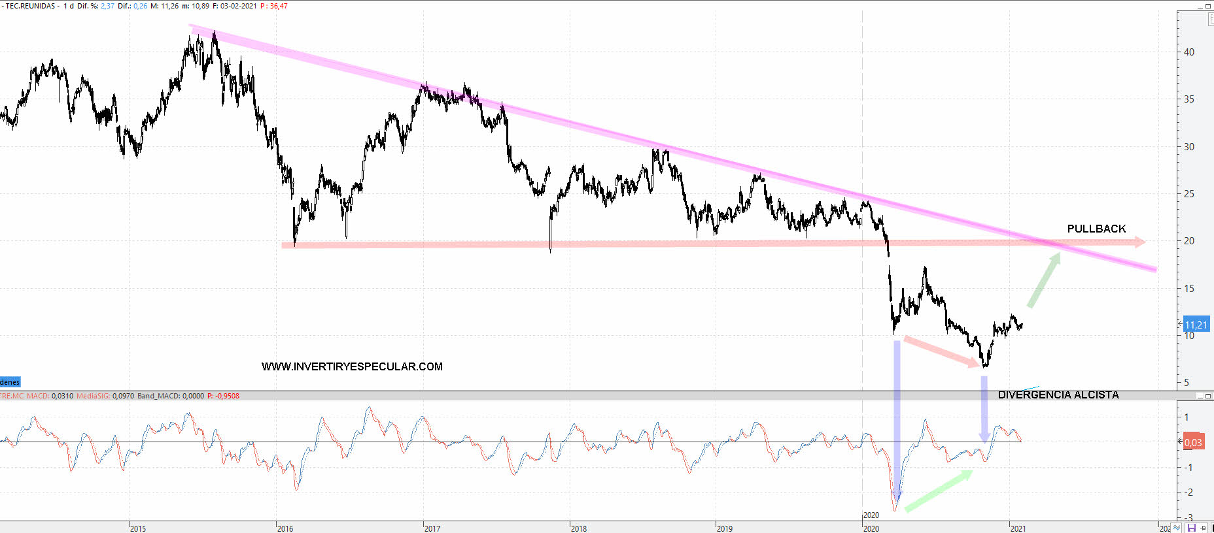Click the double-chevron expand icon at bottom right
Viewport: 1214px width, 533px height.
[x=1177, y=528]
